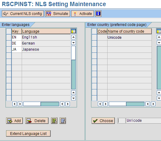Click deselect-all rows icon near Delete button
The width and height of the screenshot is (161, 141).
click(63, 121)
